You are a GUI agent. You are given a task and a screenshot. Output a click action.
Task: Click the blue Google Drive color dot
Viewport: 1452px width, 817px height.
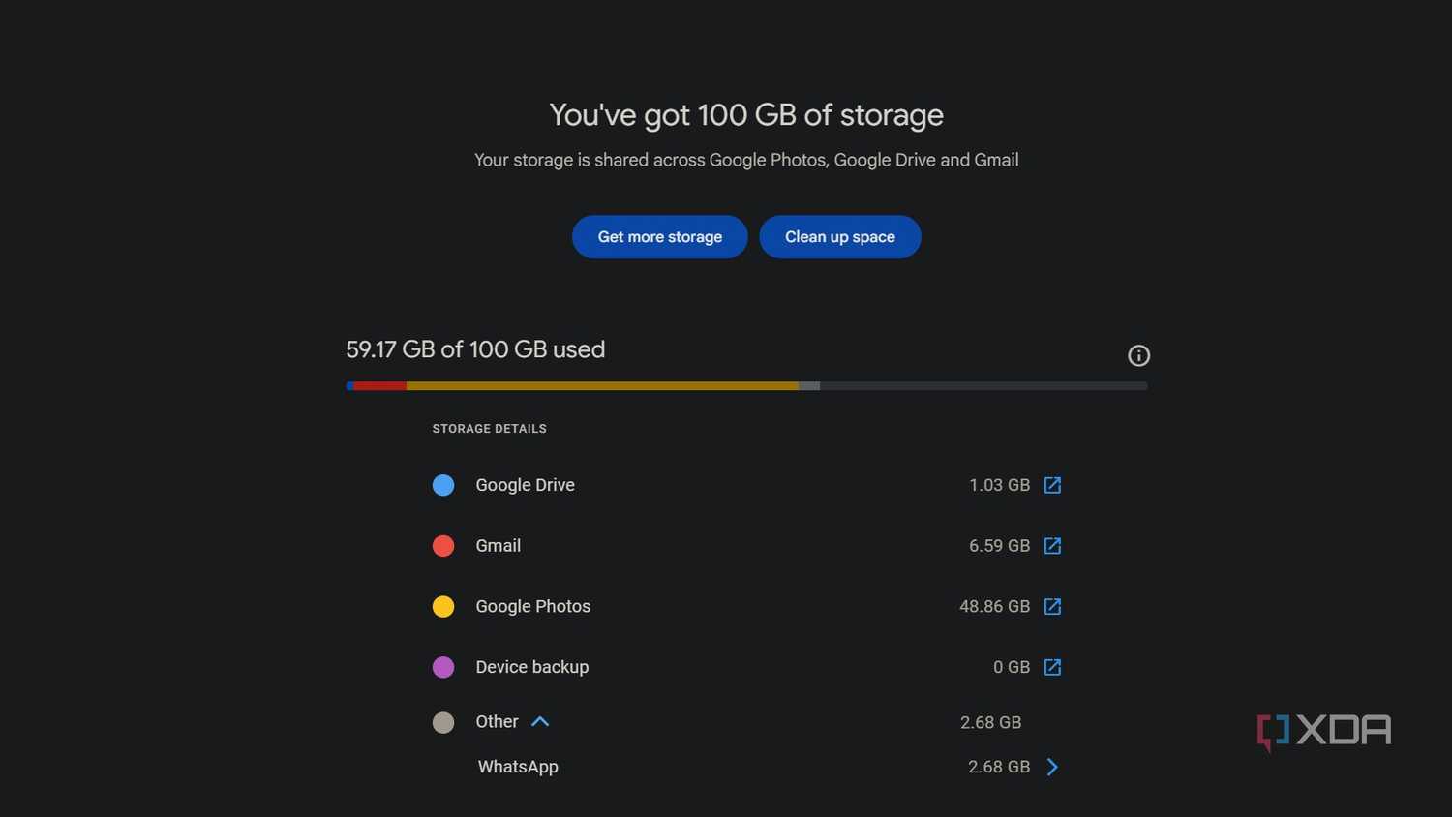tap(443, 485)
